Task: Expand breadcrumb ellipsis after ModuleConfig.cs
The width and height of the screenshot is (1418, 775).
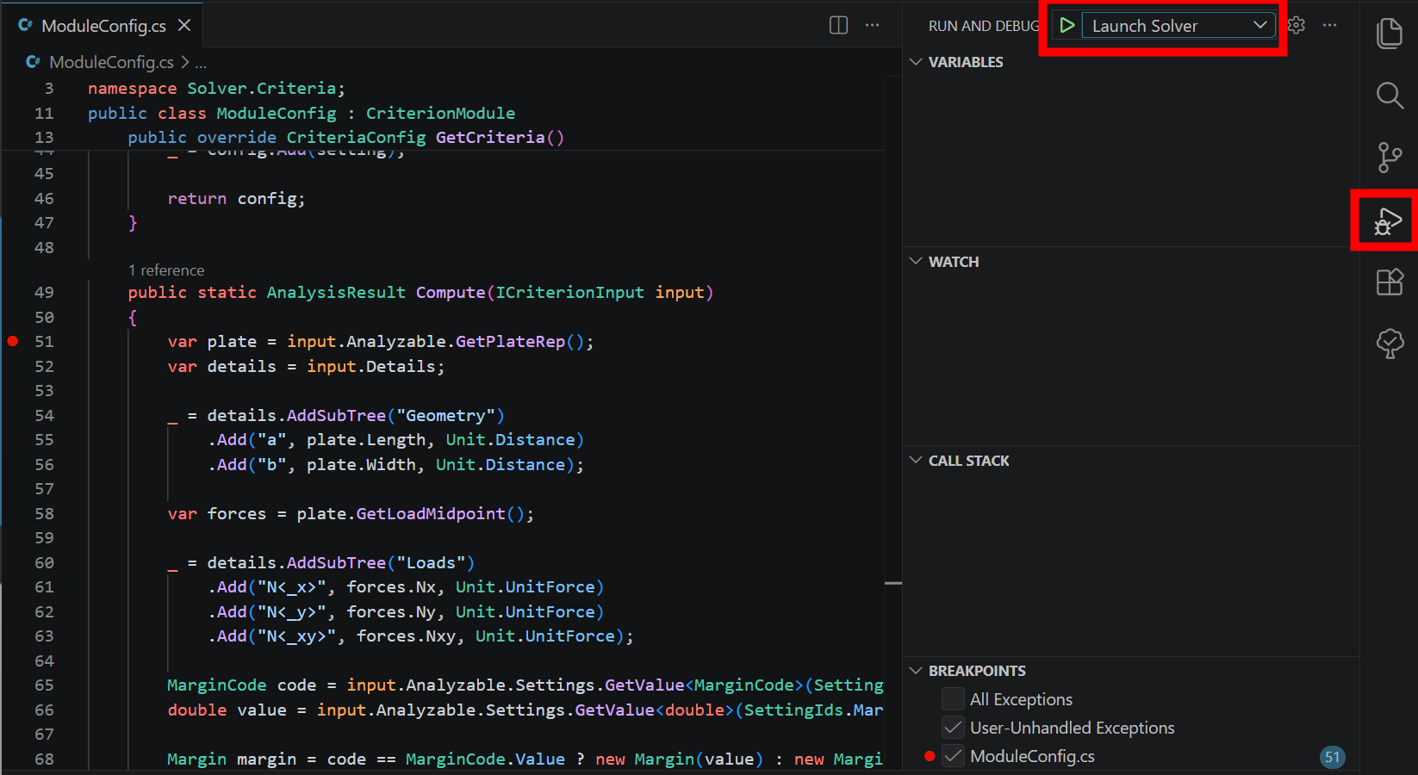Action: tap(201, 63)
